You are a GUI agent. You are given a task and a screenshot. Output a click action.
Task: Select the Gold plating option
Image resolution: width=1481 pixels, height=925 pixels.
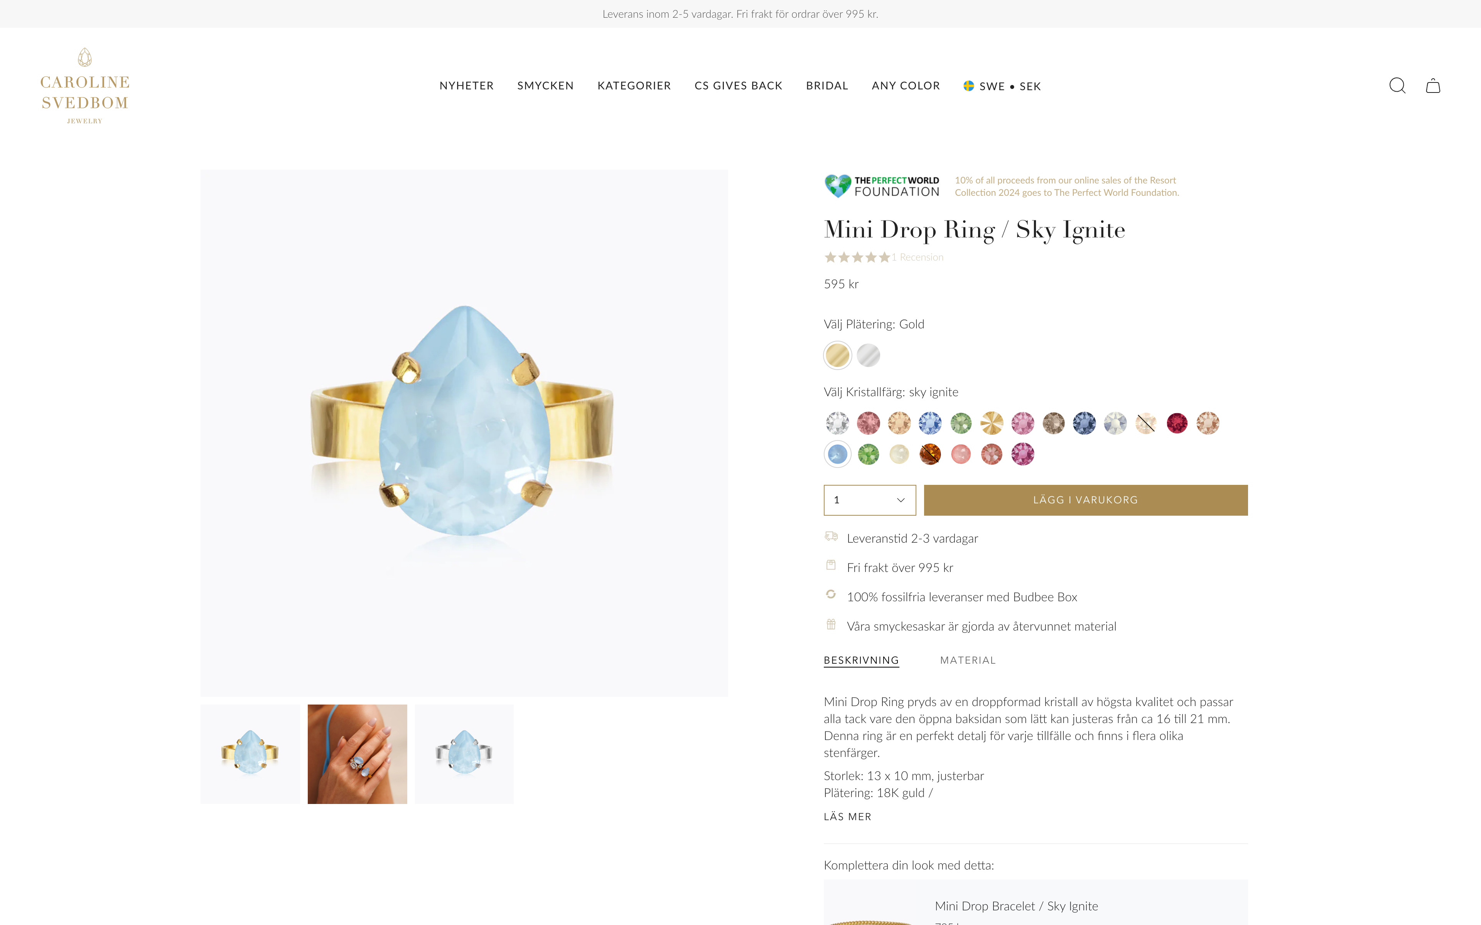[837, 355]
